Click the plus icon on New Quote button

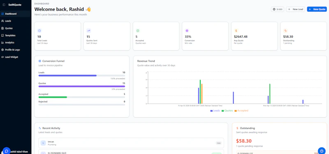[x=310, y=9]
